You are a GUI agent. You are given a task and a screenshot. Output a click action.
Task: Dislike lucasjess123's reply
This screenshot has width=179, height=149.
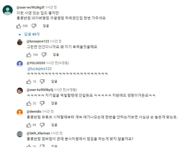[43, 55]
